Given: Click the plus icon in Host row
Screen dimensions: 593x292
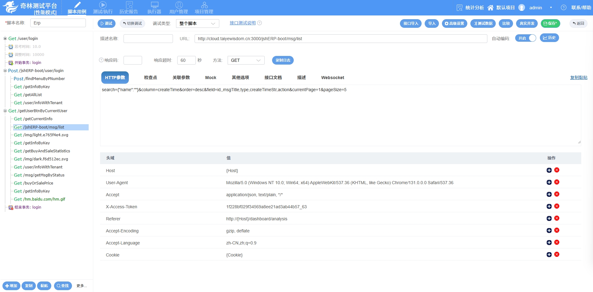Looking at the screenshot, I should tap(549, 170).
